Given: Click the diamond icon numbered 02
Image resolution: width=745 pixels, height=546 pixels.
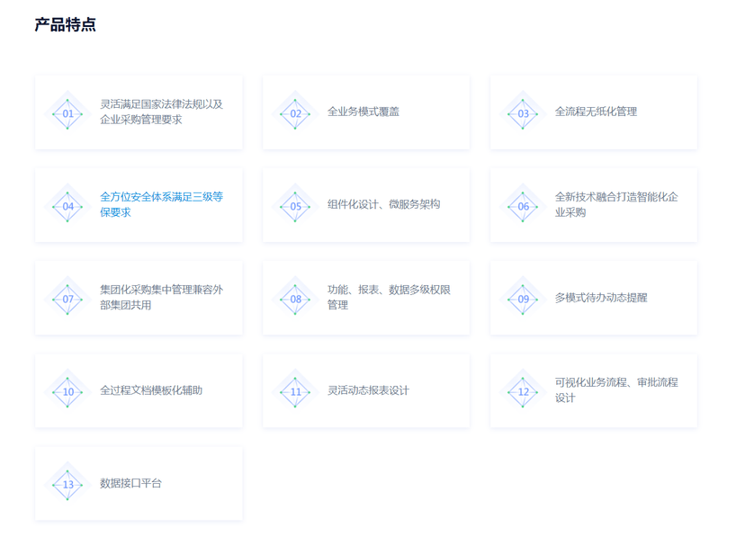Looking at the screenshot, I should (295, 113).
